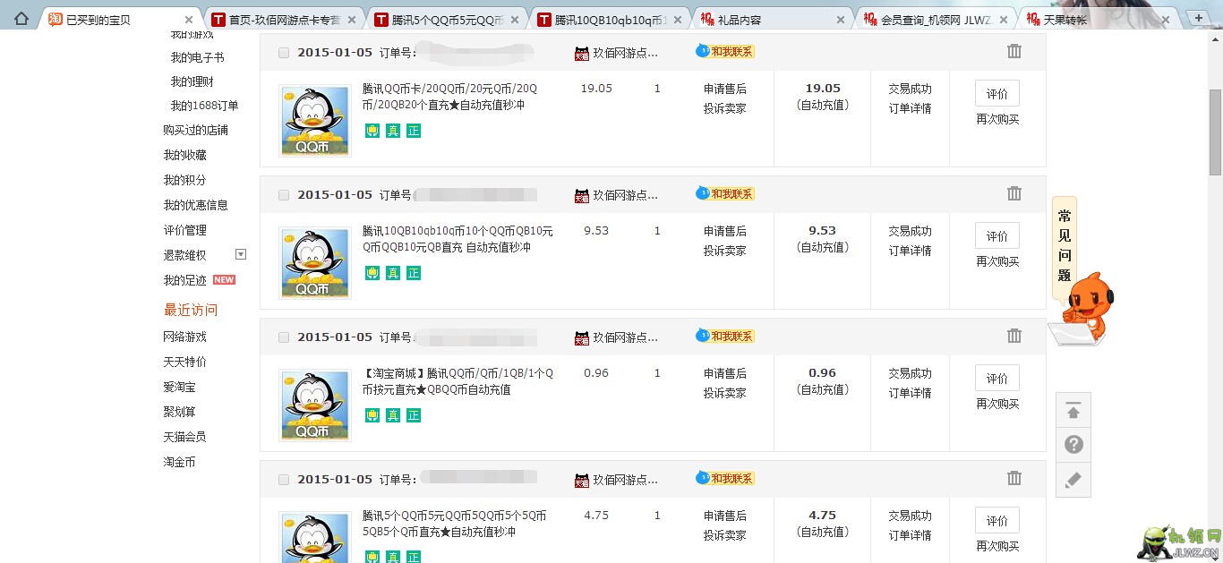Open 购买过的店铺 in sidebar

(195, 130)
